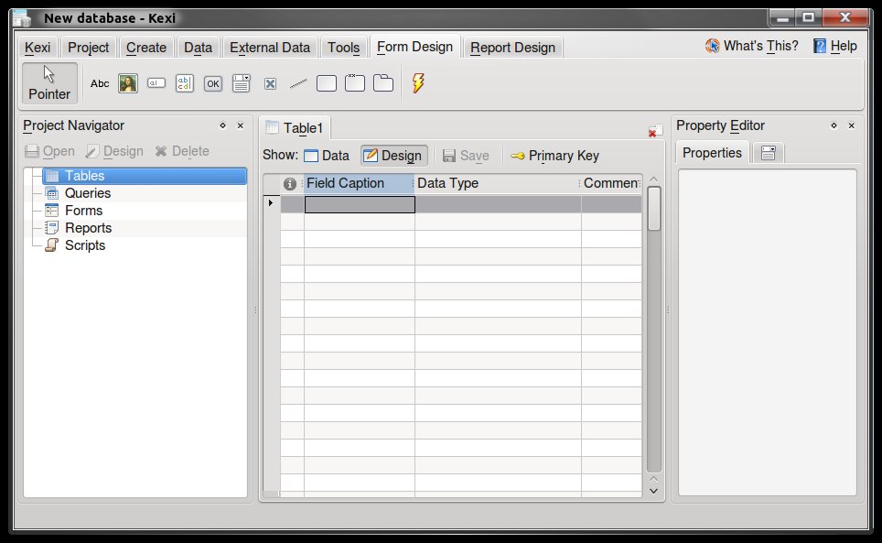This screenshot has width=882, height=543.
Task: Toggle Primary Key for the field
Action: click(554, 156)
